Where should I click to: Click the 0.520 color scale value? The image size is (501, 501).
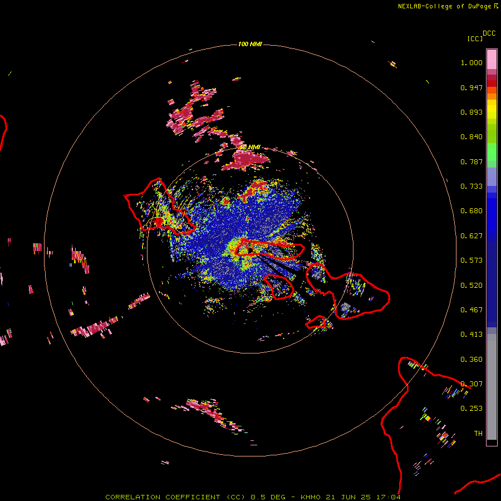[471, 286]
